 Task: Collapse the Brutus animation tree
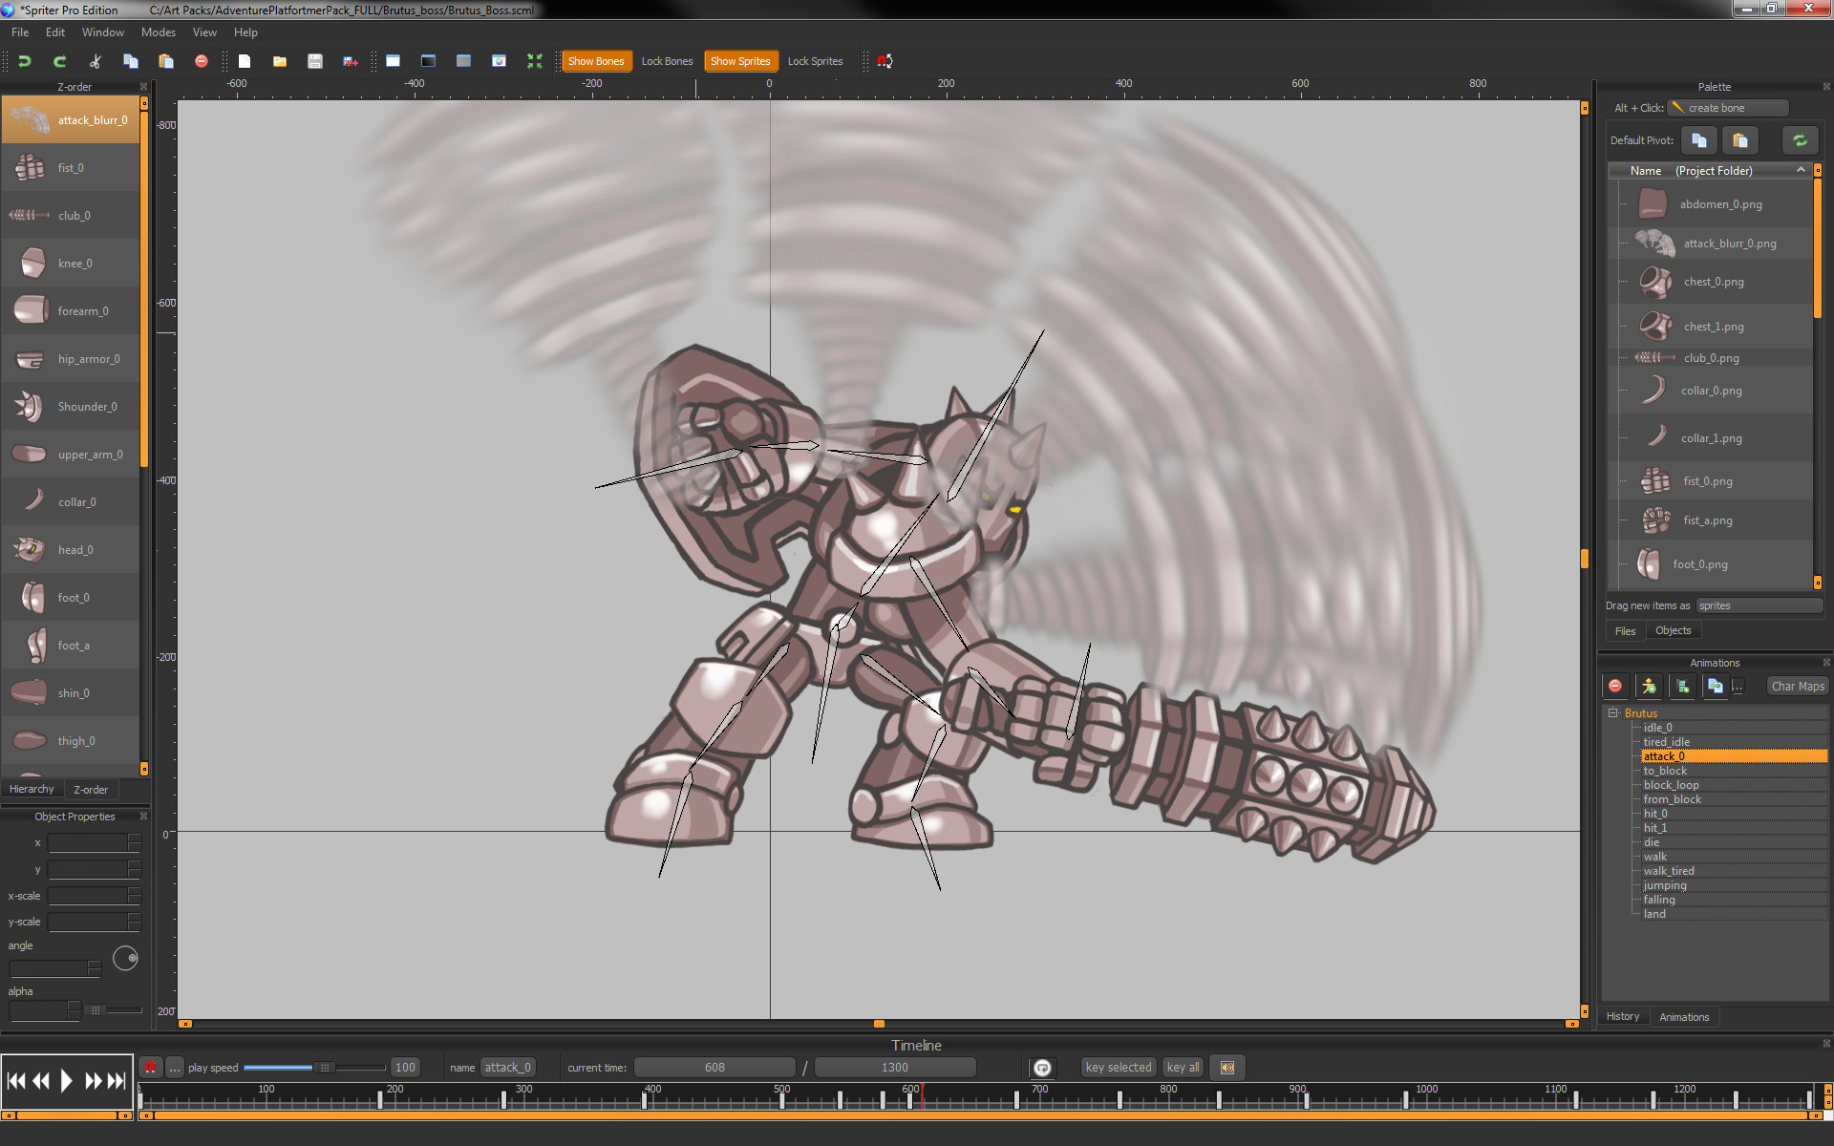(x=1612, y=712)
